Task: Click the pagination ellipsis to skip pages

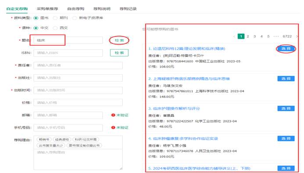Action: [276, 36]
